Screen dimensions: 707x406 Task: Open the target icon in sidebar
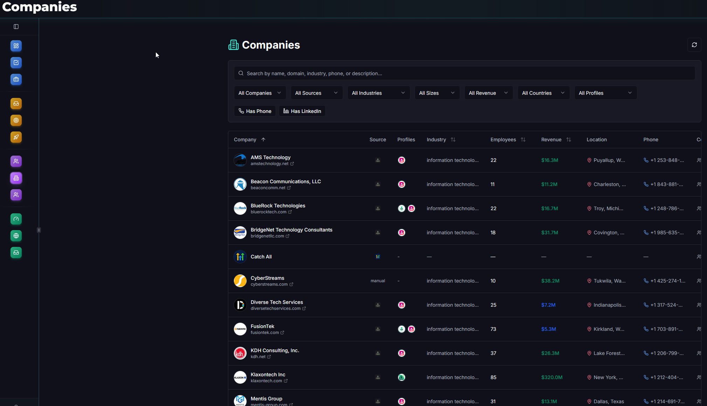tap(16, 120)
